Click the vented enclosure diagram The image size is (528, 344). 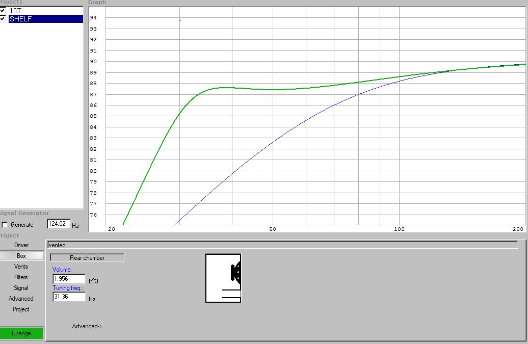click(223, 278)
